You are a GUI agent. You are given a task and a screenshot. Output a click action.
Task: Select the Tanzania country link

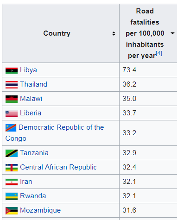(34, 153)
